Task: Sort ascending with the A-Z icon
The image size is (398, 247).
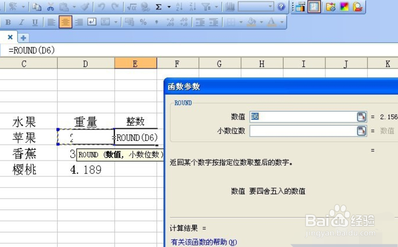Action: (179, 7)
